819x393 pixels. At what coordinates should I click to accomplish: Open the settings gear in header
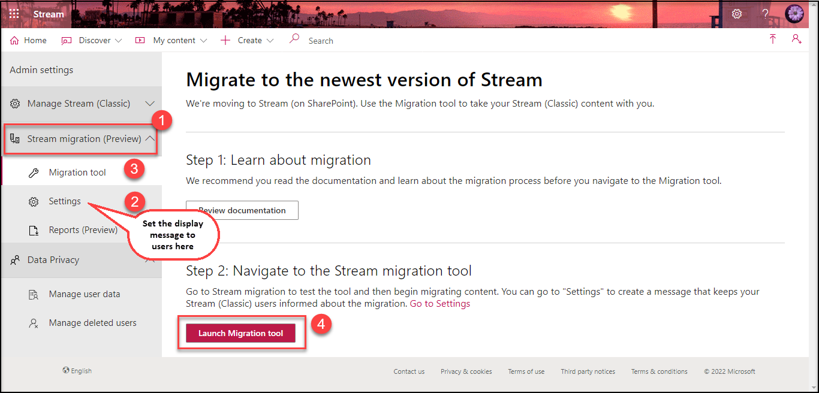pos(737,14)
